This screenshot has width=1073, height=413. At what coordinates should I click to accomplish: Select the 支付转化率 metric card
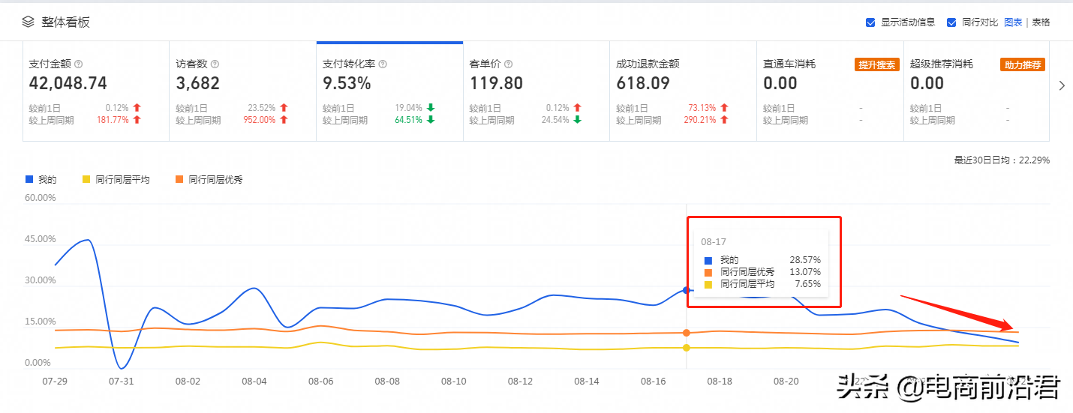(x=389, y=91)
